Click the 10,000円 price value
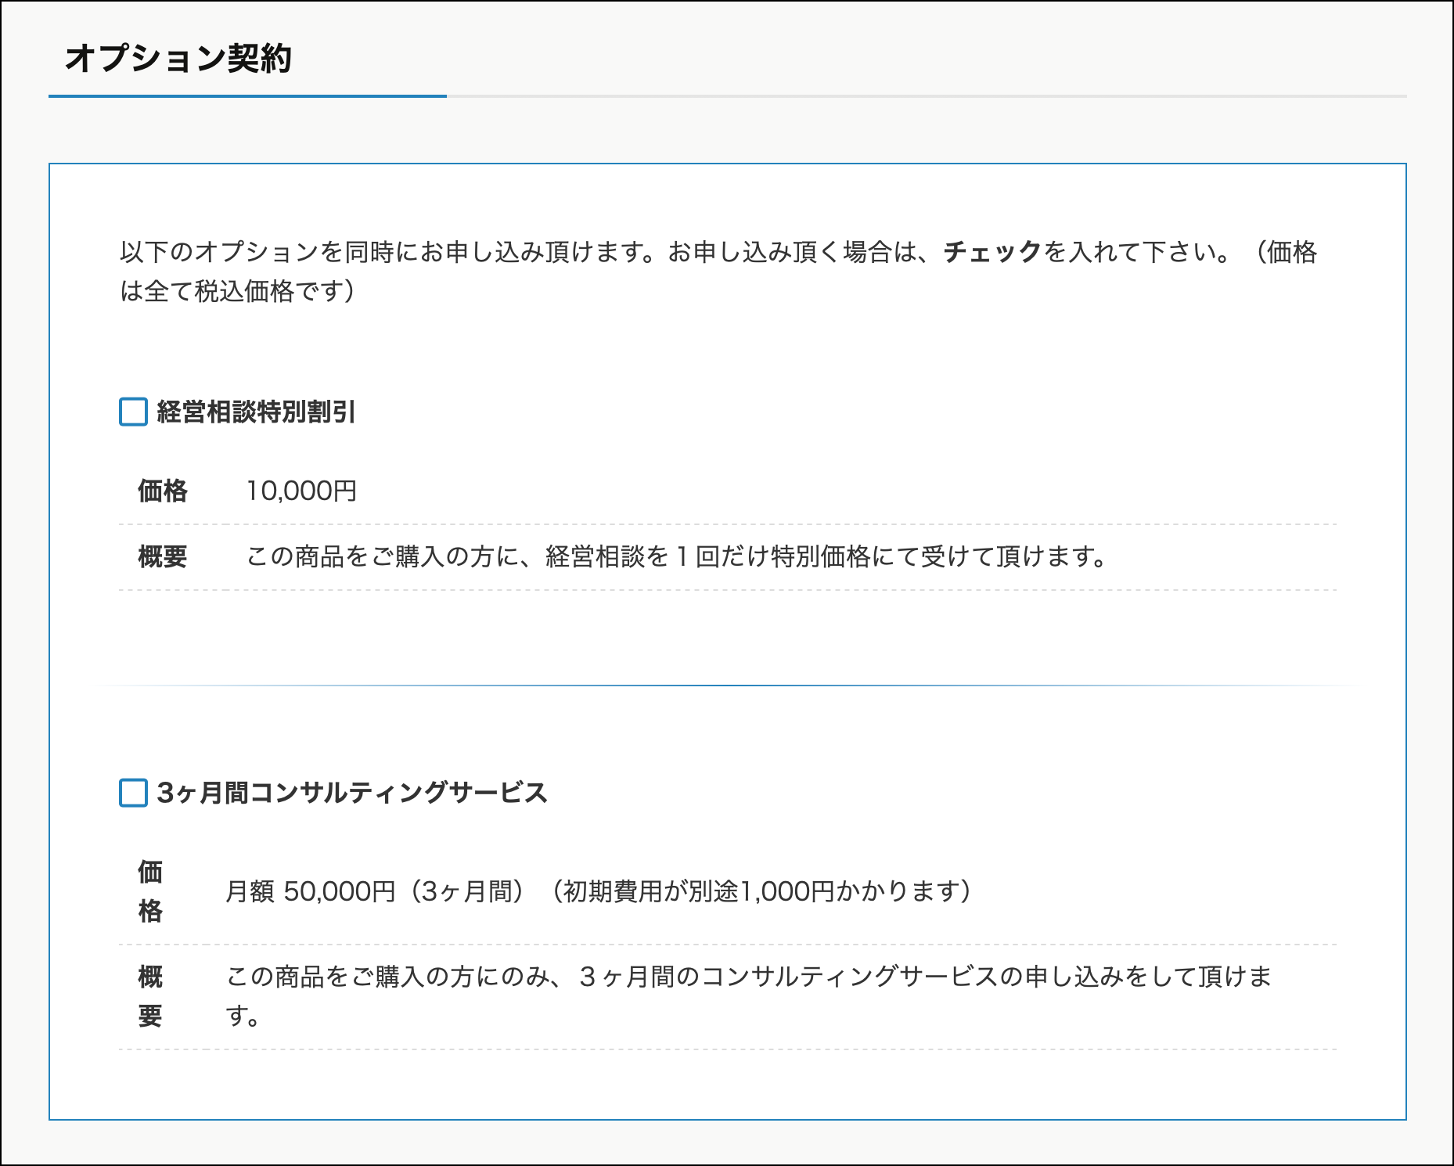 [x=301, y=491]
